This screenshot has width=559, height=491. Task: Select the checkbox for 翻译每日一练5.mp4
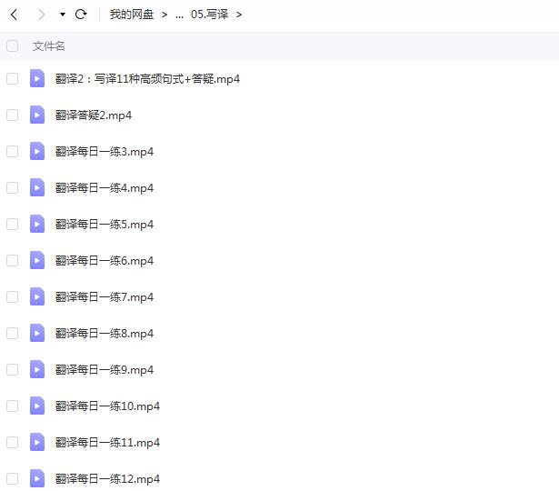[13, 224]
